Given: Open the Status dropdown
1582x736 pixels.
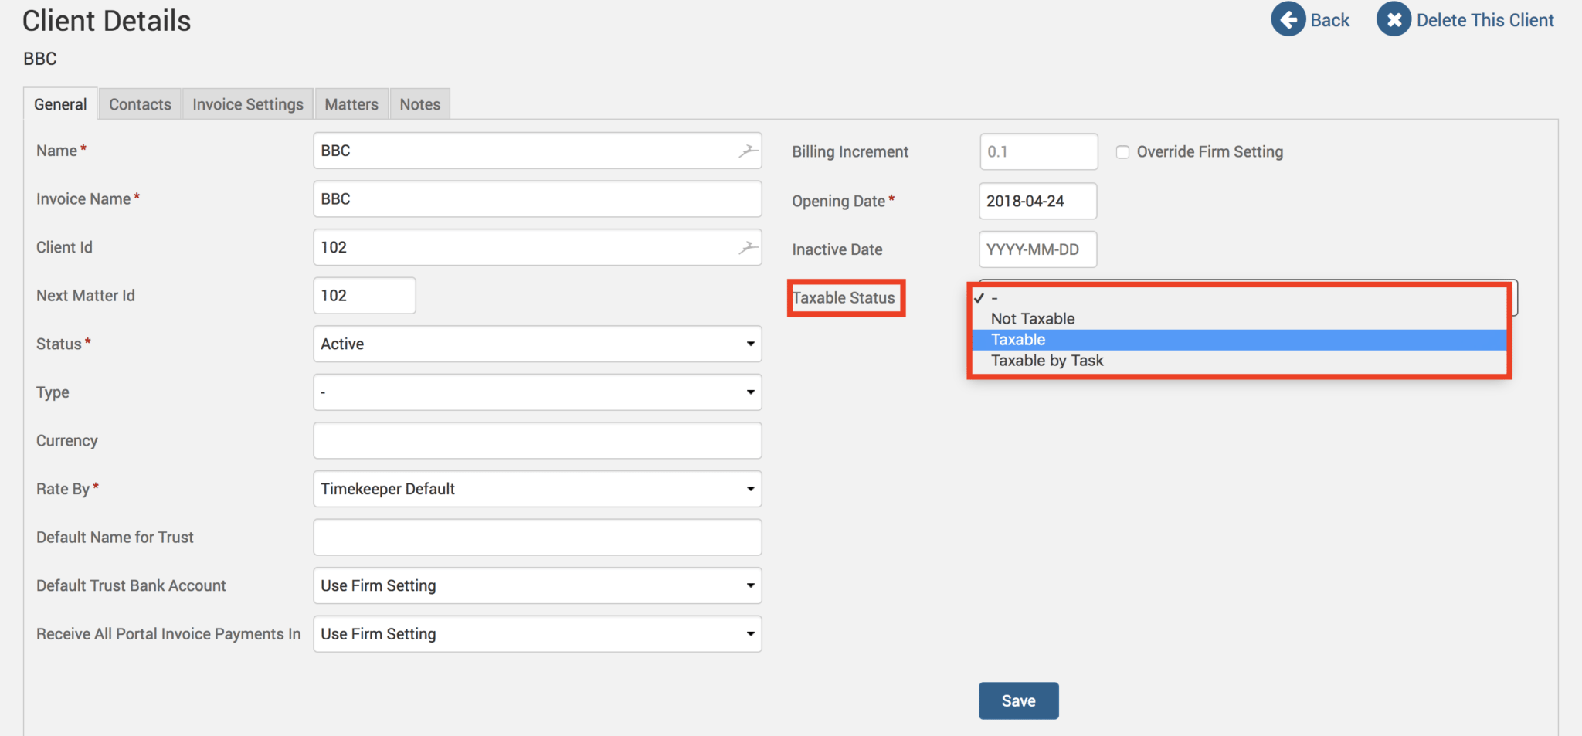Looking at the screenshot, I should pyautogui.click(x=537, y=344).
